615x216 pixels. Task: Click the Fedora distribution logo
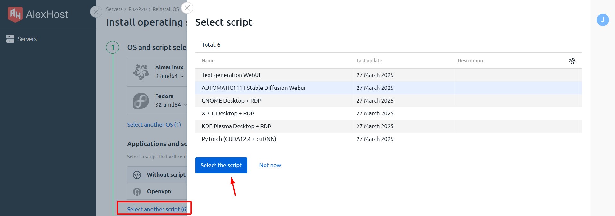pyautogui.click(x=141, y=101)
